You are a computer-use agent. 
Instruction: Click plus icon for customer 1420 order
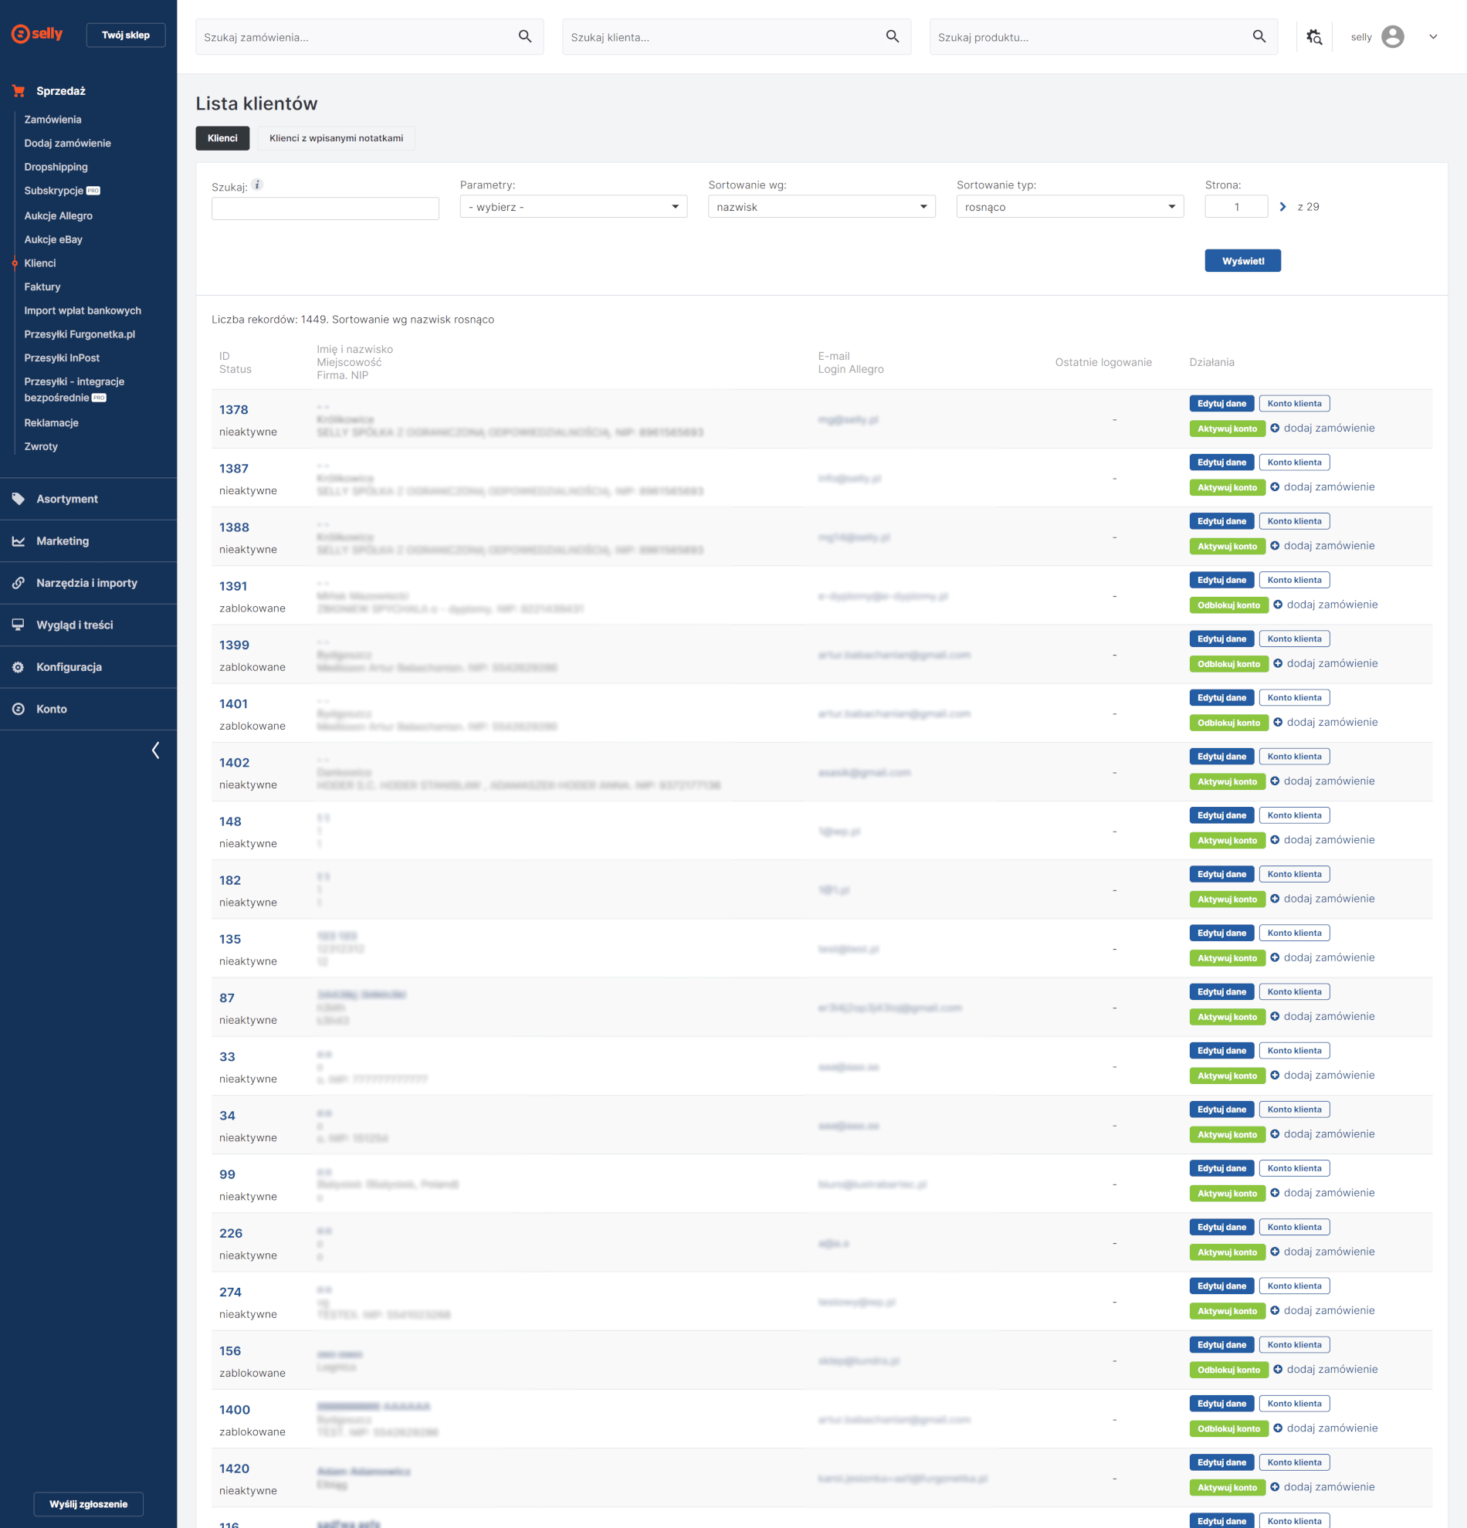[1276, 1486]
